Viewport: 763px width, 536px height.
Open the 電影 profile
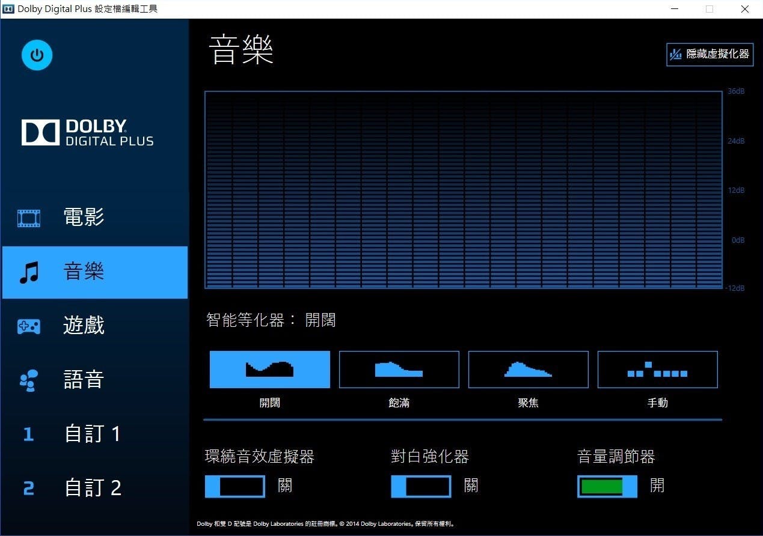(x=95, y=218)
